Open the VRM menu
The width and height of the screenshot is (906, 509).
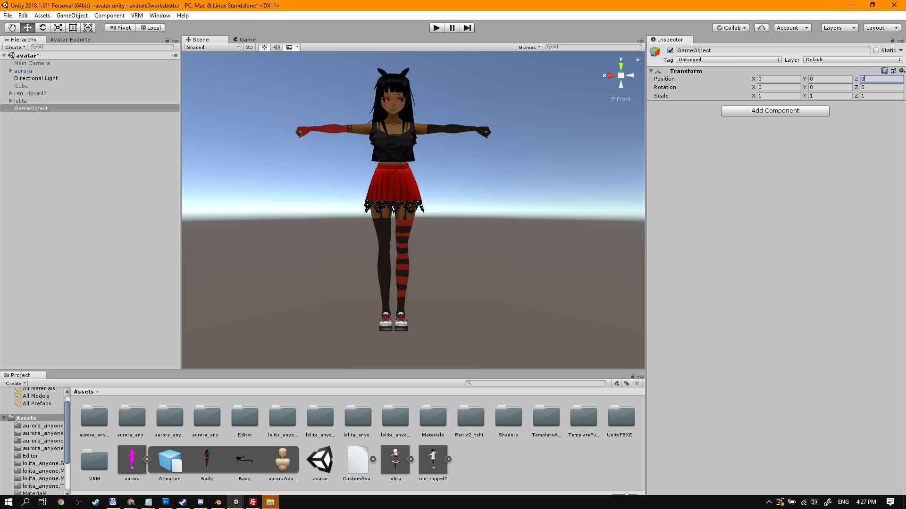pos(137,16)
